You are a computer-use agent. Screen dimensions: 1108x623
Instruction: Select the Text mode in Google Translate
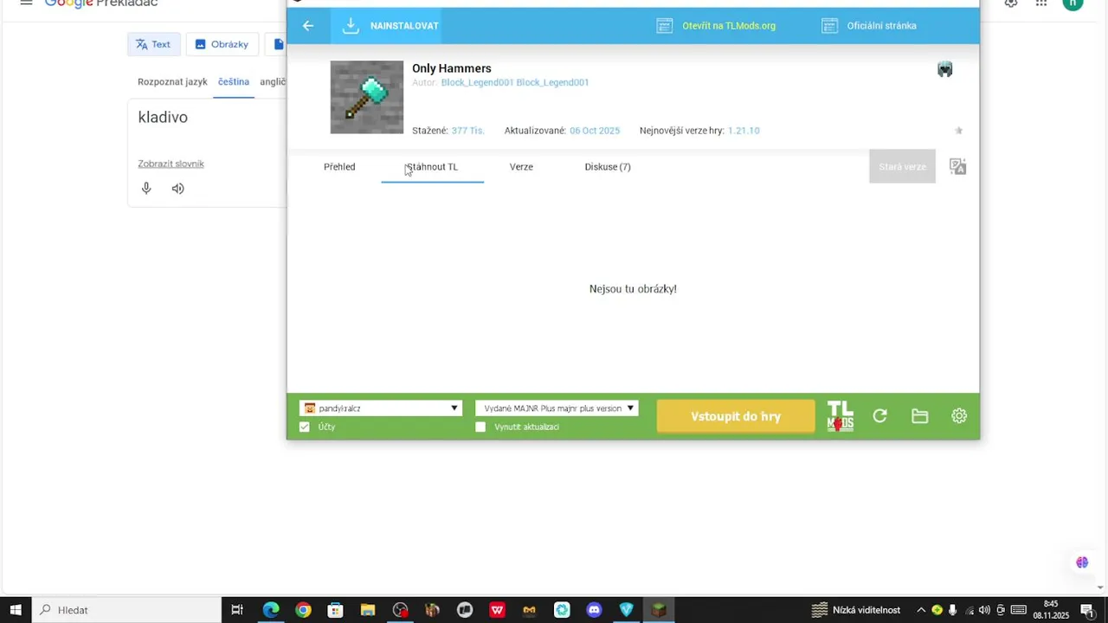point(153,44)
